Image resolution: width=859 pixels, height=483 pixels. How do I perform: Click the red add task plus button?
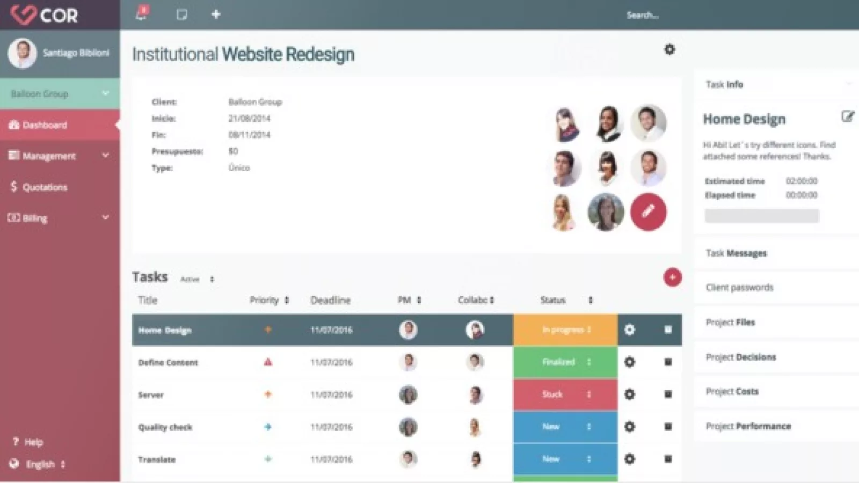[672, 277]
